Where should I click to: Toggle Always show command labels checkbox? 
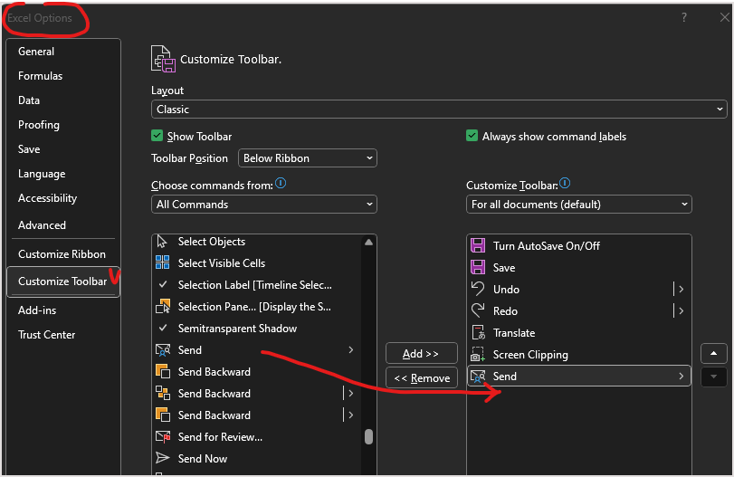[472, 136]
